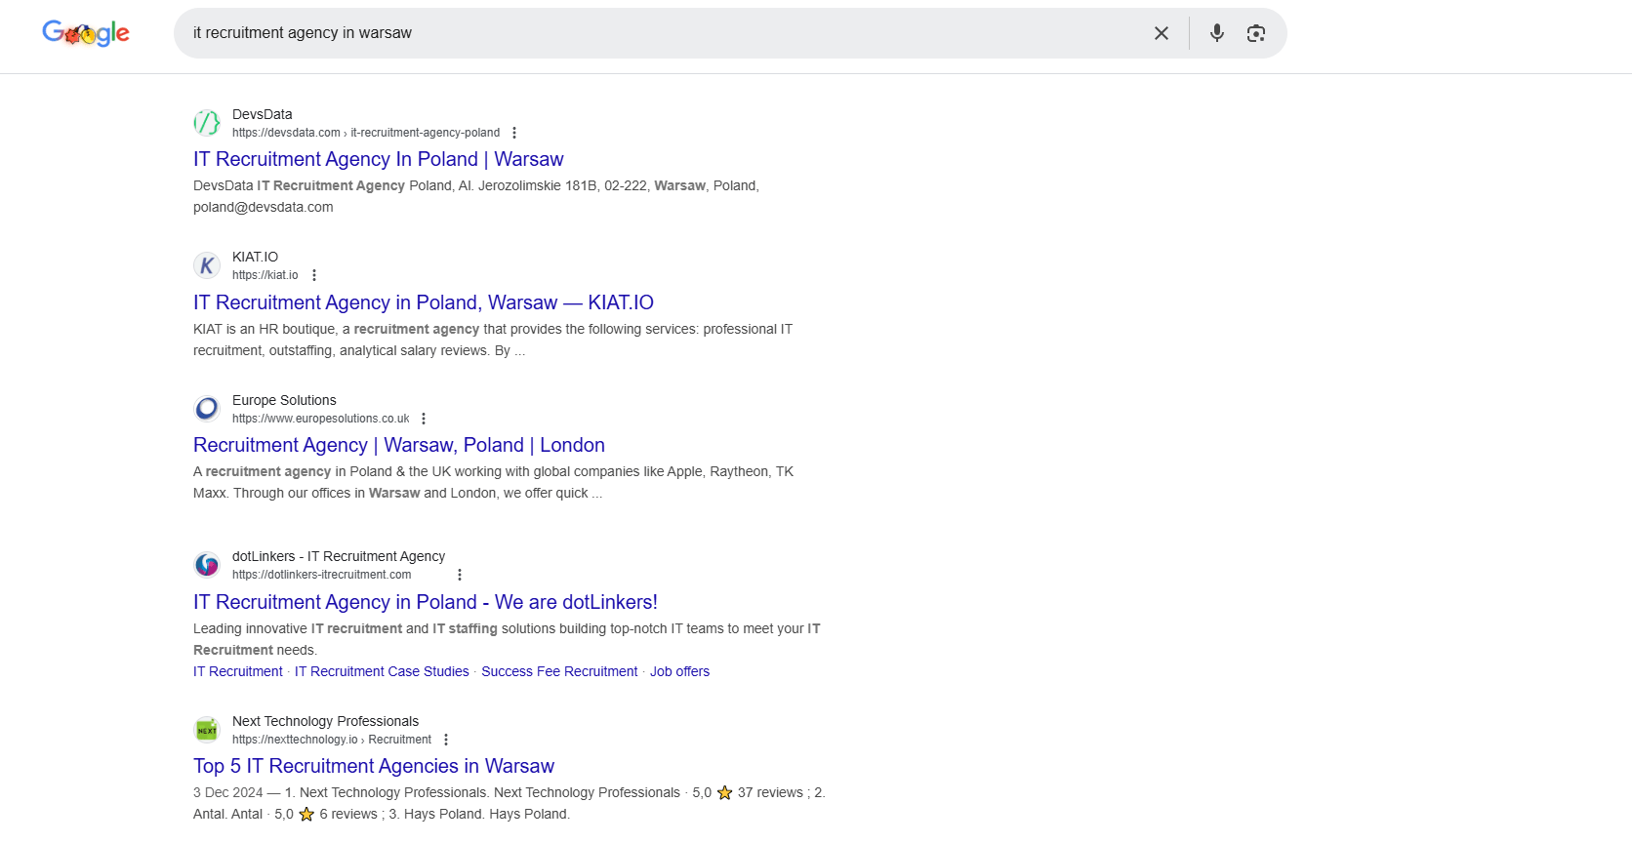The height and width of the screenshot is (843, 1632).
Task: Click the Google logo
Action: click(86, 33)
